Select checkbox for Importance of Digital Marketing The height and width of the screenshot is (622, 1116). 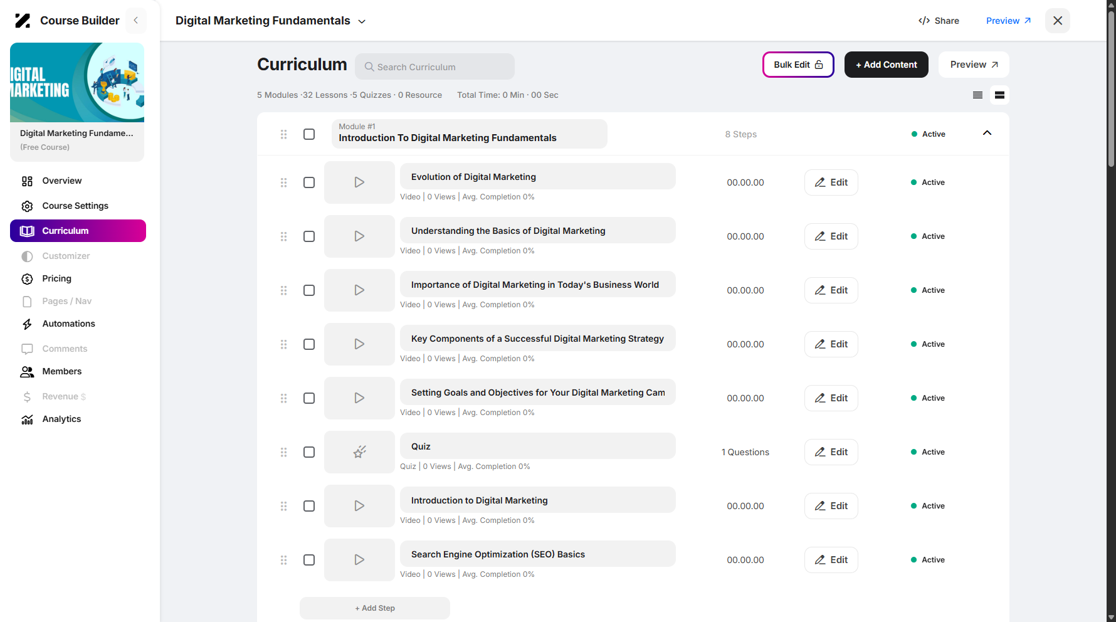pyautogui.click(x=309, y=290)
